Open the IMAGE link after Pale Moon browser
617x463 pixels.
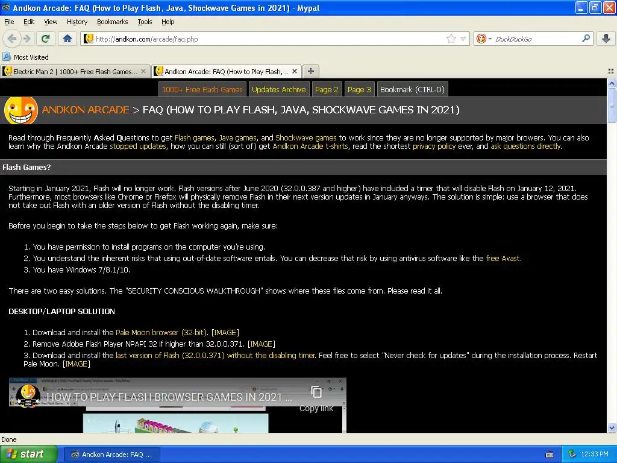[225, 332]
